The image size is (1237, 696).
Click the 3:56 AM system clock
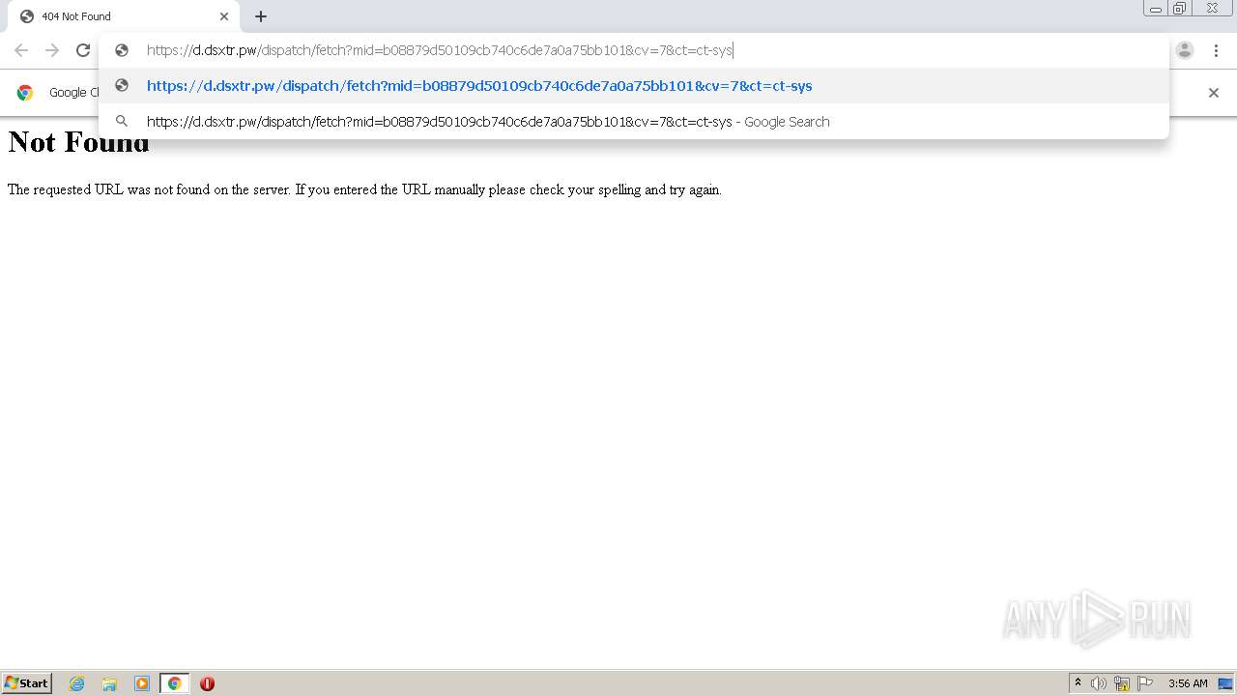(x=1188, y=683)
